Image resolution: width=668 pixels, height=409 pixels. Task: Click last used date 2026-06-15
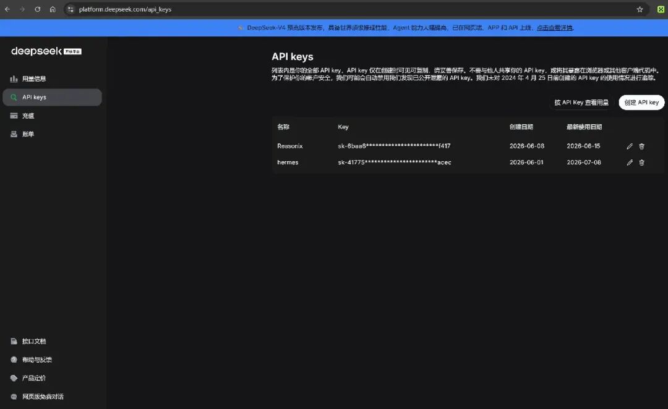pyautogui.click(x=583, y=146)
